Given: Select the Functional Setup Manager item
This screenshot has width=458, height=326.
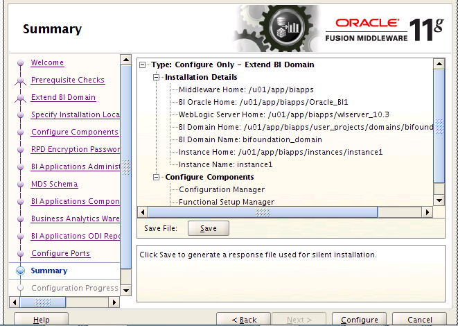Looking at the screenshot, I should coord(227,202).
